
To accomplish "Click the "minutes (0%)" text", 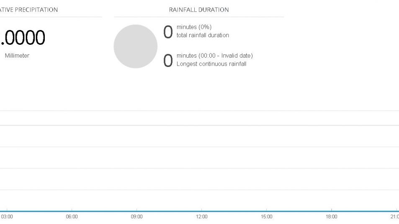I will [194, 27].
